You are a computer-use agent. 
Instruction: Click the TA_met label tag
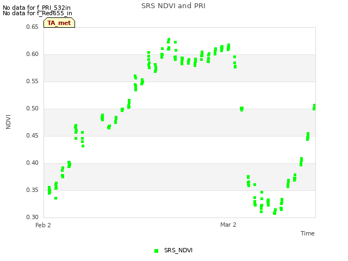pyautogui.click(x=59, y=23)
